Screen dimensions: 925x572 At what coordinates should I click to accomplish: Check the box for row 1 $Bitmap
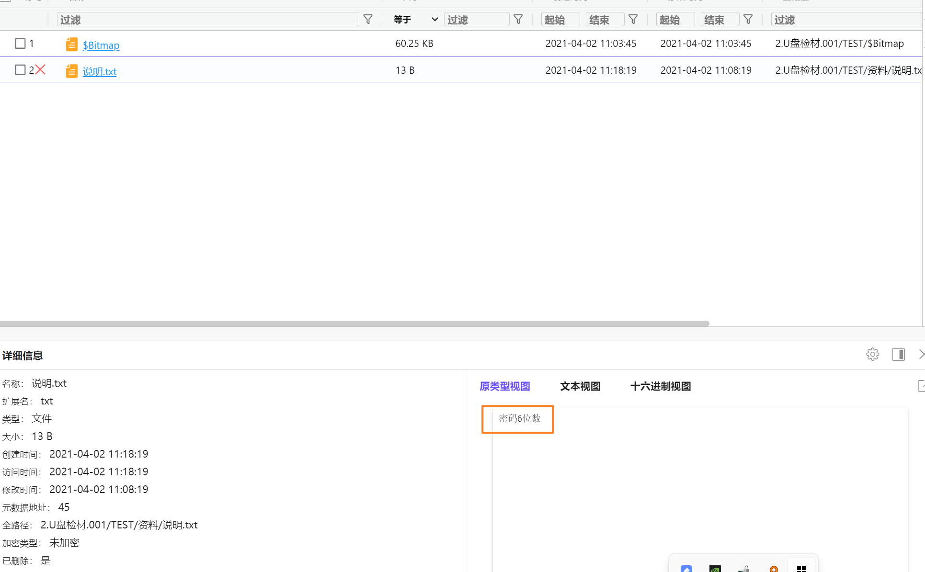coord(20,44)
